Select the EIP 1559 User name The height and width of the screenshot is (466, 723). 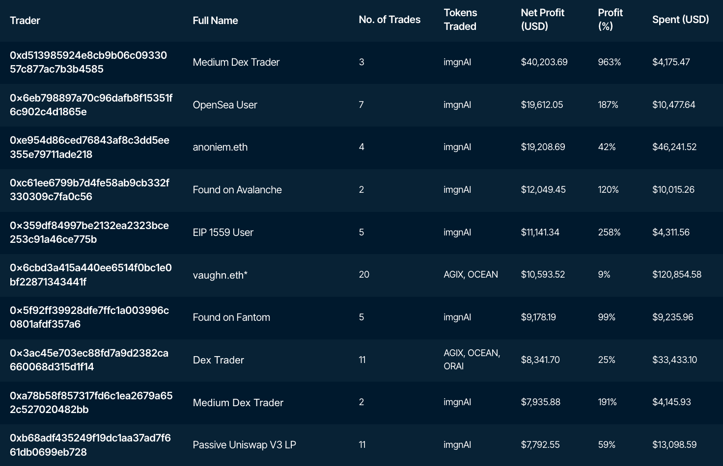223,233
